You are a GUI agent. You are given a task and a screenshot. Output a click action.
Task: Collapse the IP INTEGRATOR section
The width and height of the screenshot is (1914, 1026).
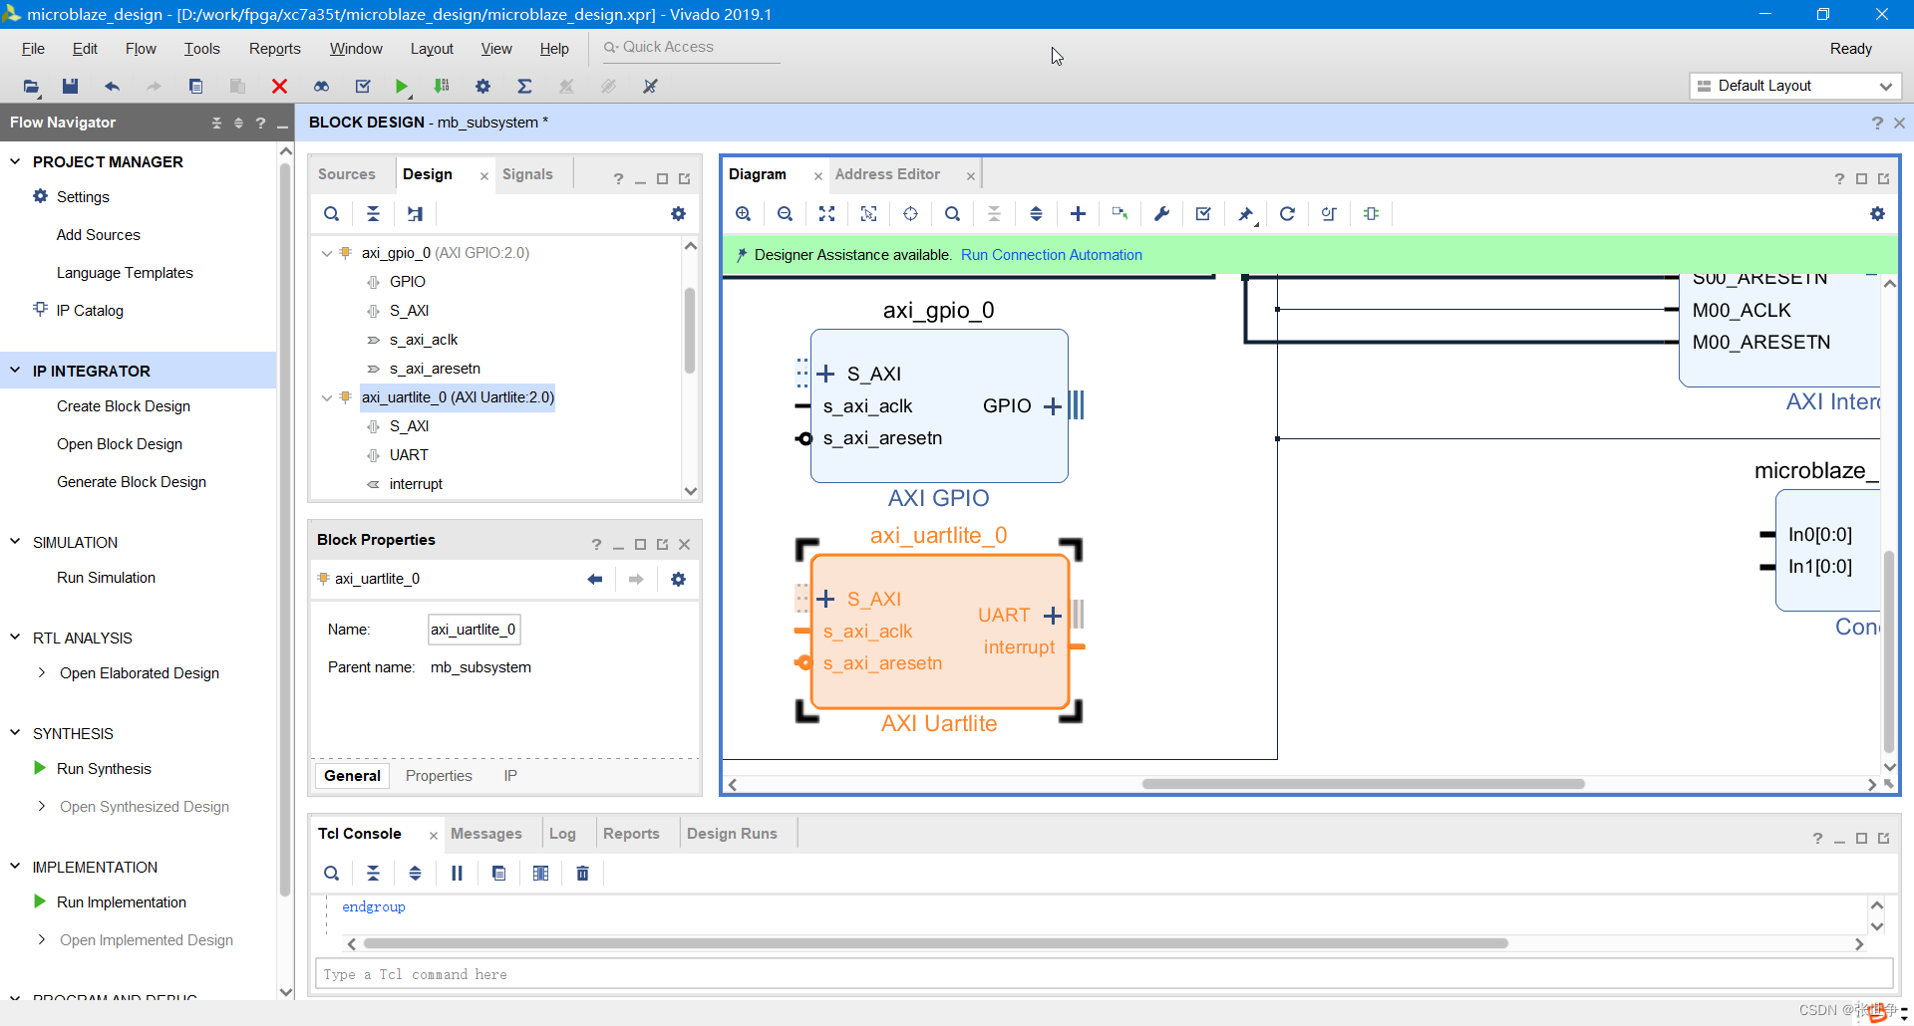(15, 371)
